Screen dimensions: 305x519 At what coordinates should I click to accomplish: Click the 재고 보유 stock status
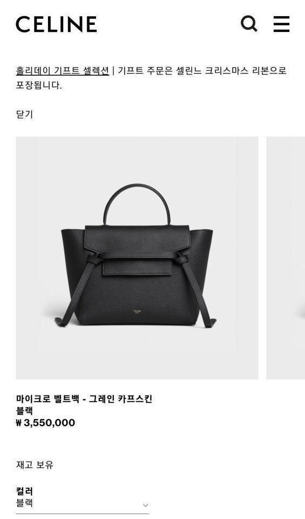click(x=35, y=465)
